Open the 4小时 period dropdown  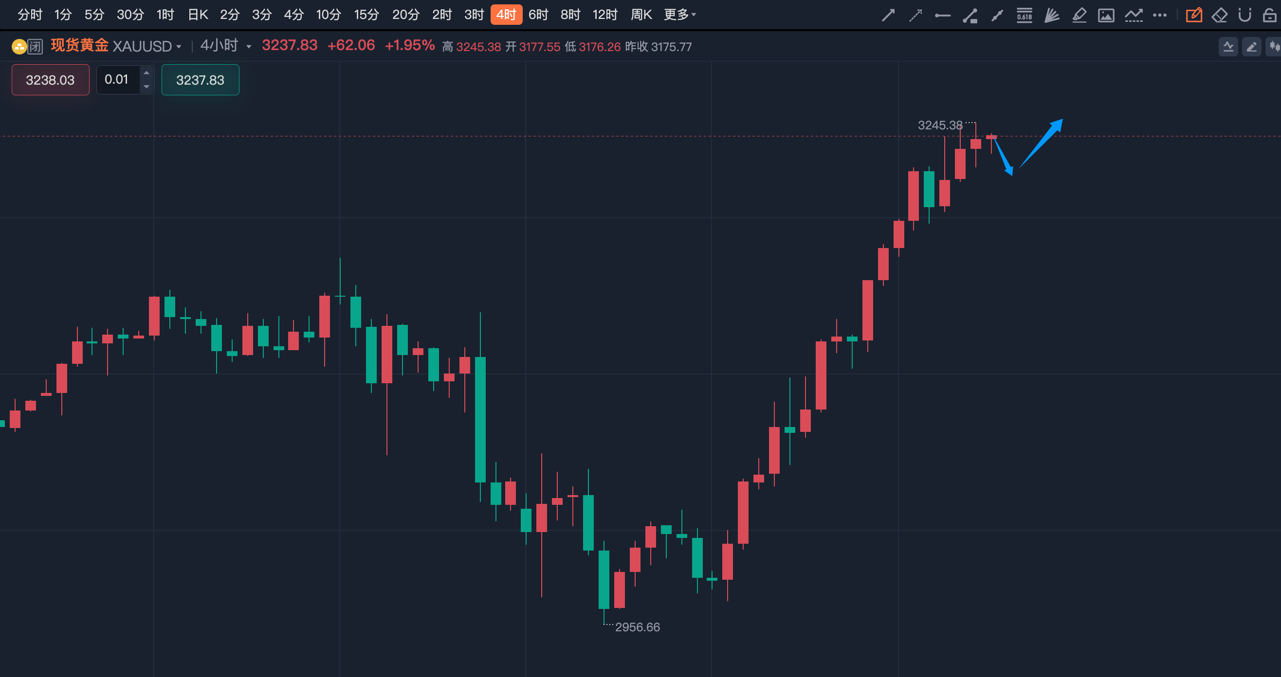(x=249, y=47)
